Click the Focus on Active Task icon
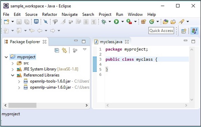Viewport: 201px width, 127px height. tap(75, 50)
